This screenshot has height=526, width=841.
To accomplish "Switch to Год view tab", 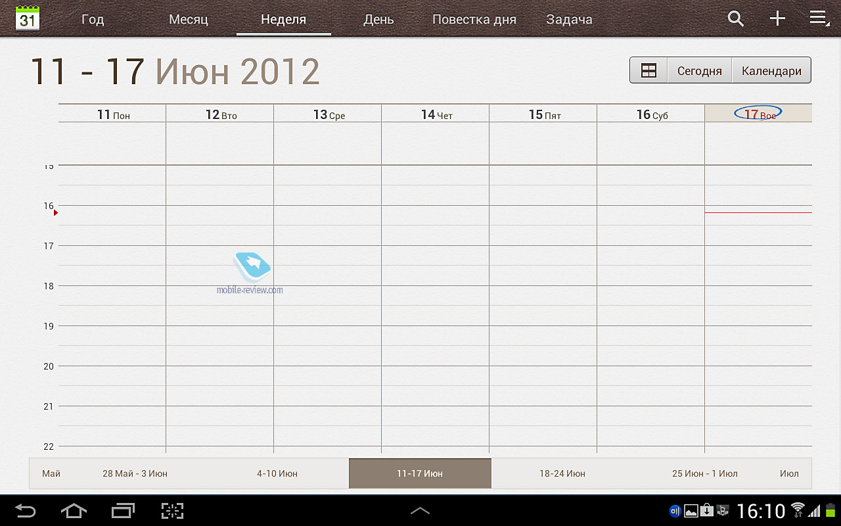I will click(x=93, y=20).
